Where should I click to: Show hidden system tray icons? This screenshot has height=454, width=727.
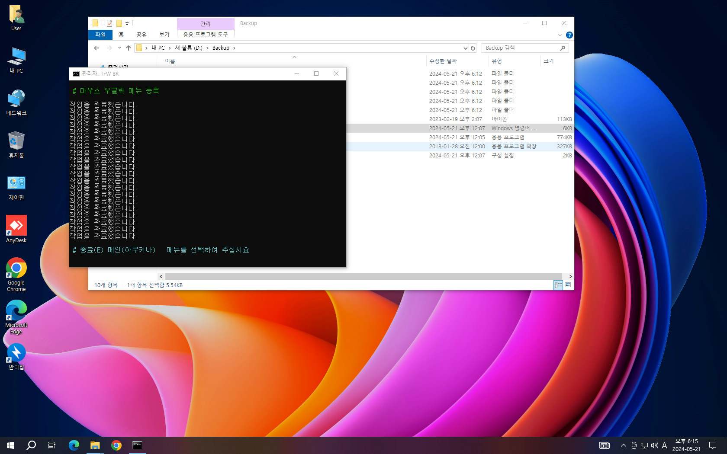pos(623,445)
